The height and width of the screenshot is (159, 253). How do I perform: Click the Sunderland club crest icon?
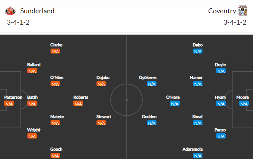10,11
